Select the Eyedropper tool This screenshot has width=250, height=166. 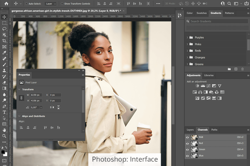pyautogui.click(x=4, y=53)
